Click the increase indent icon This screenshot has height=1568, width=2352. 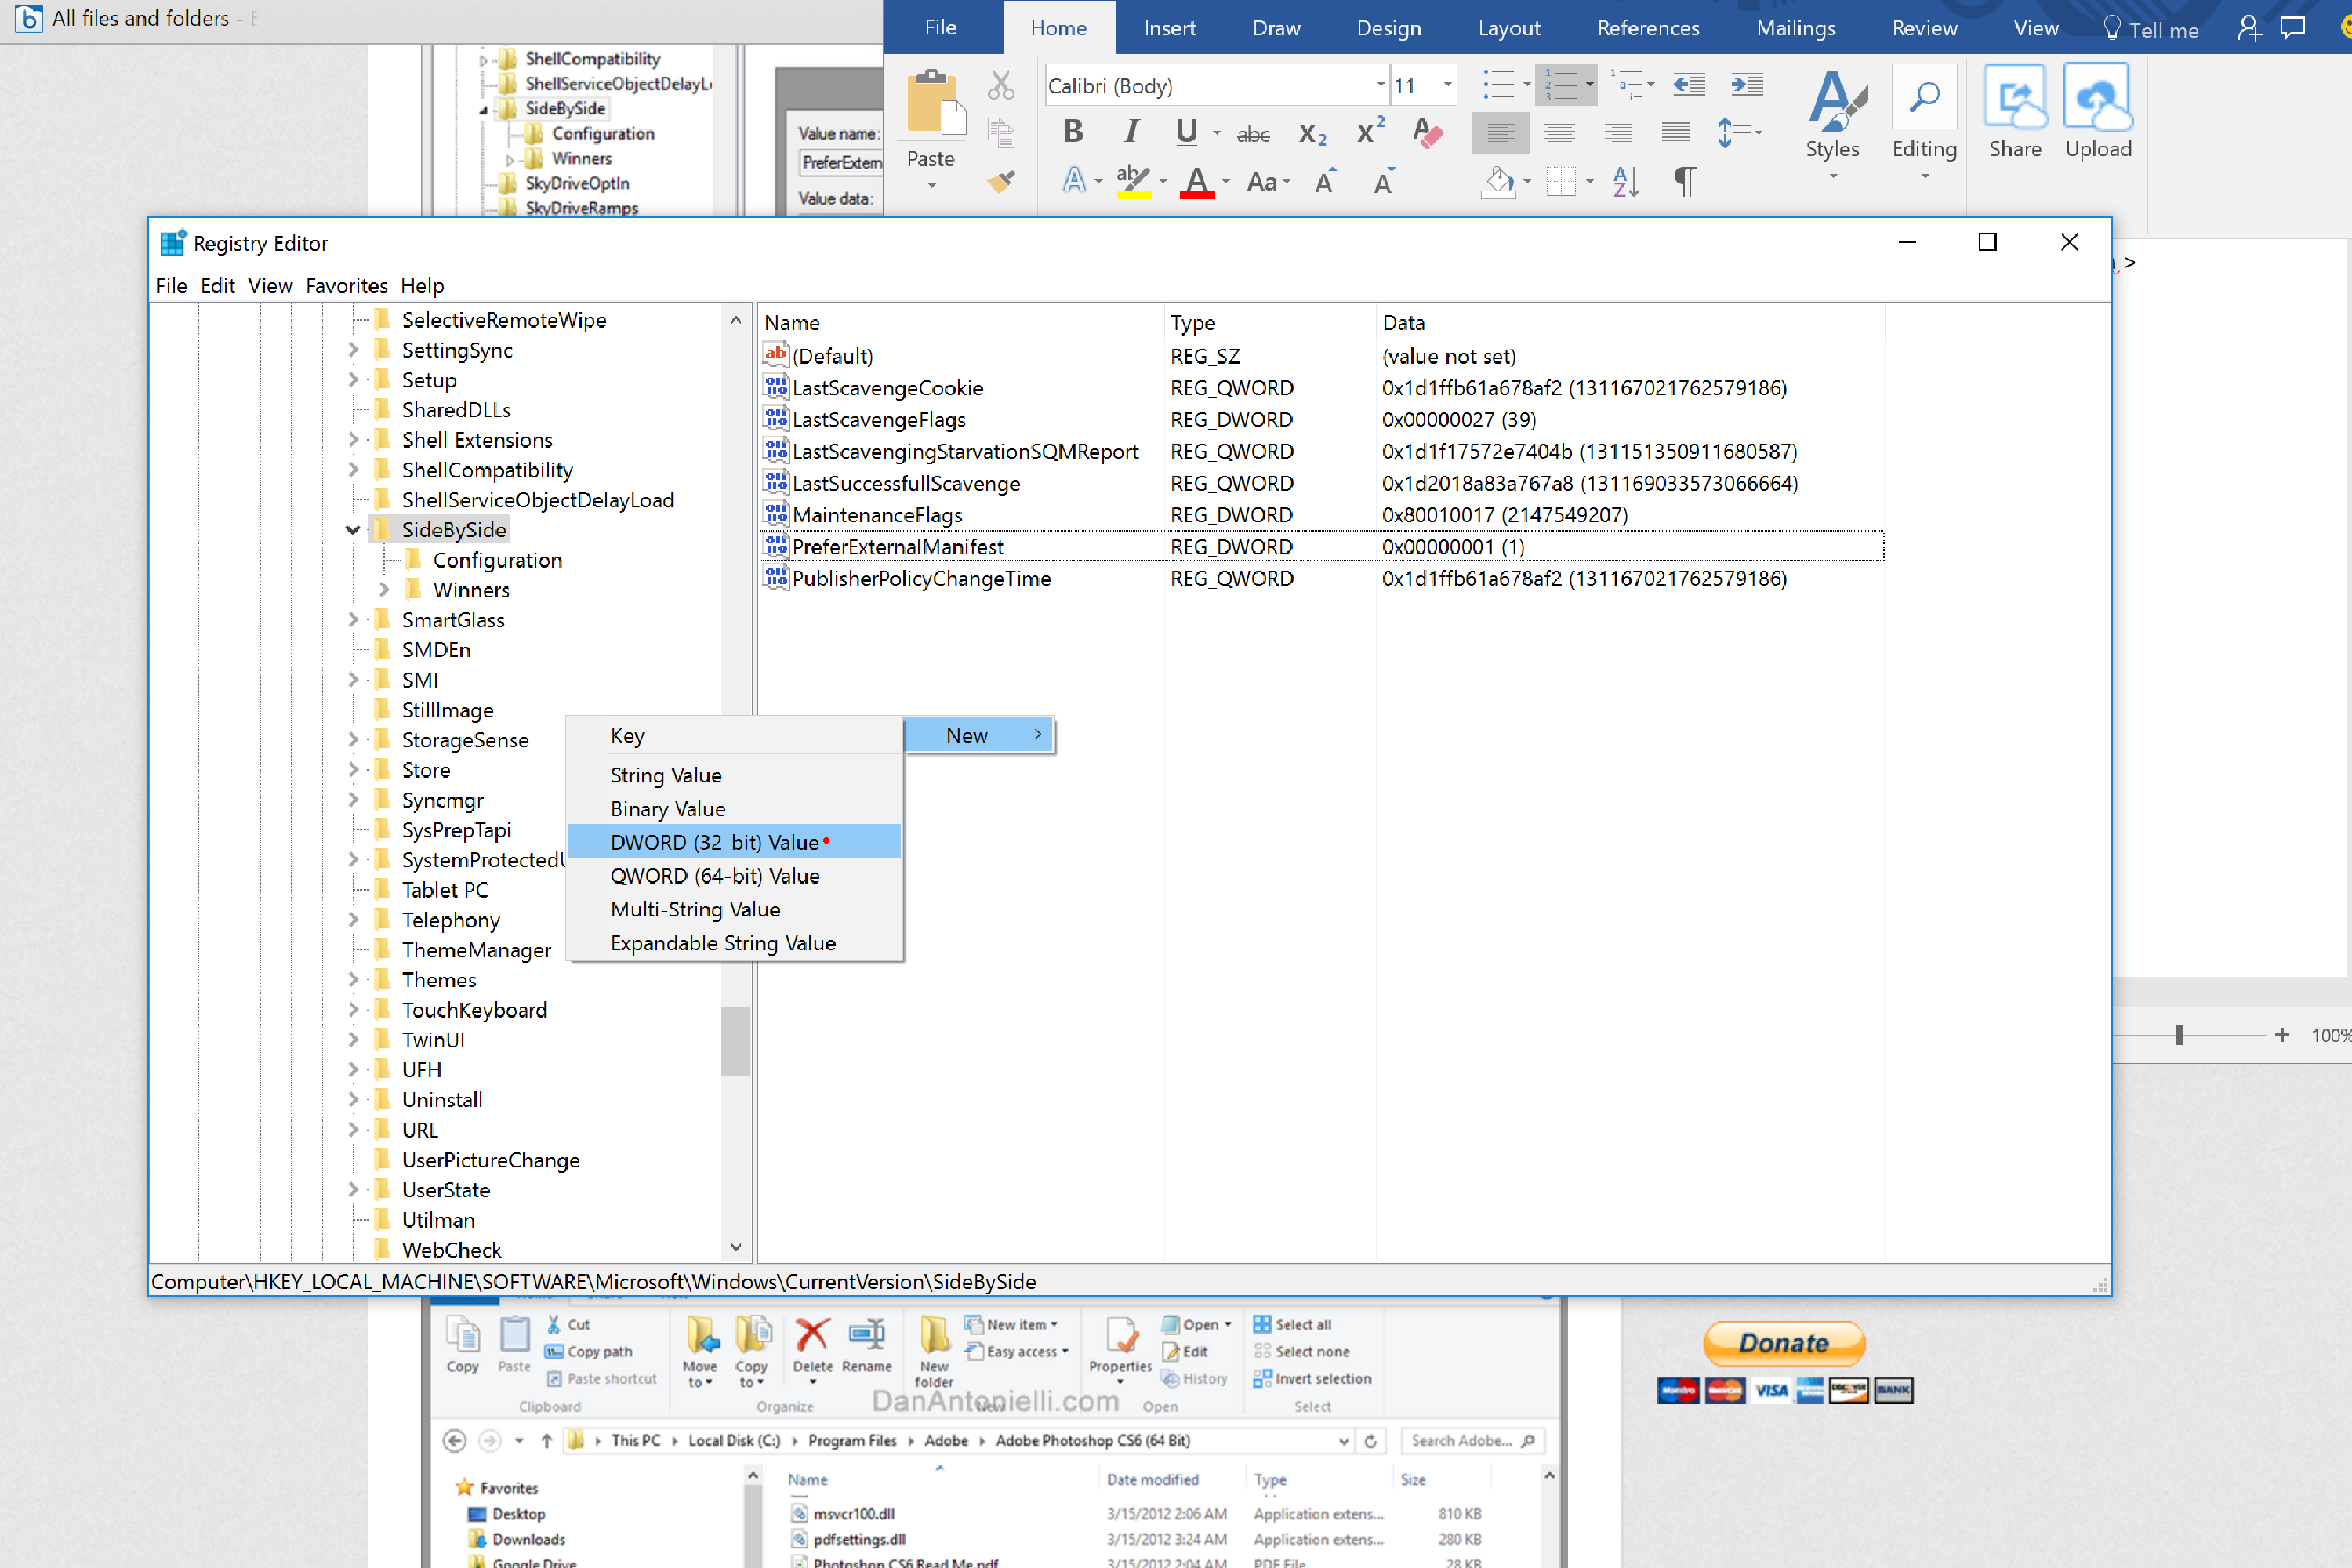(x=1746, y=85)
